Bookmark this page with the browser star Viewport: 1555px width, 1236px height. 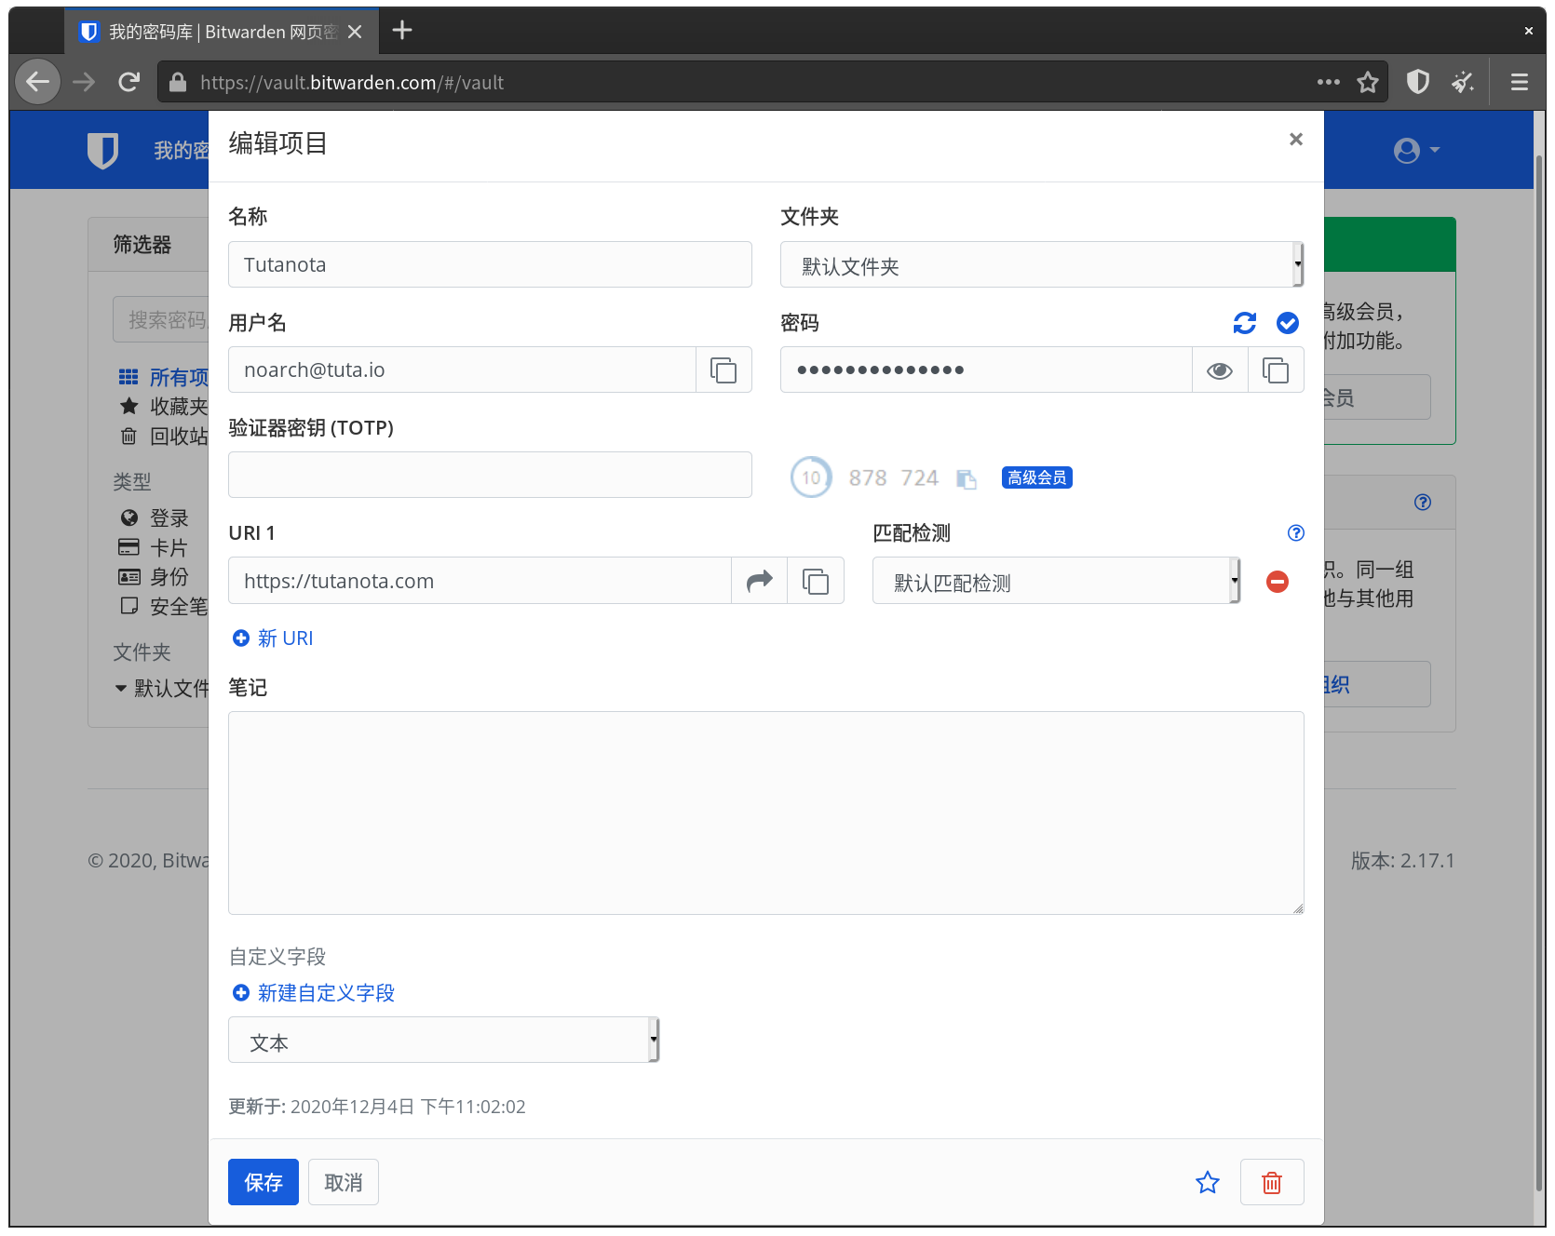point(1367,83)
